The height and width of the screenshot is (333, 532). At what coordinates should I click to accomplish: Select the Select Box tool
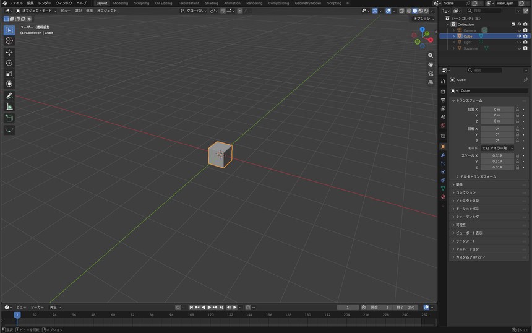click(9, 30)
